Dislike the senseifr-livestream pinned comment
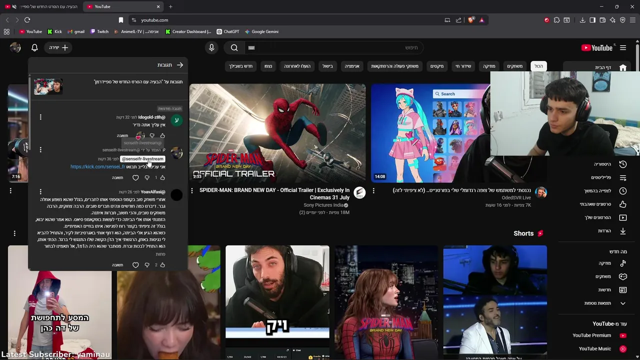 147,177
